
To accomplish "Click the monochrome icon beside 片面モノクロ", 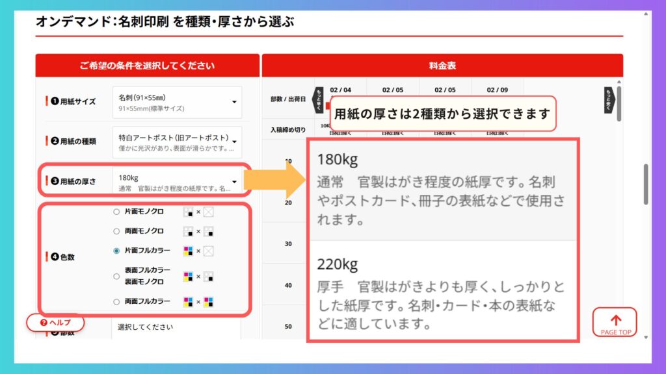I will [189, 212].
